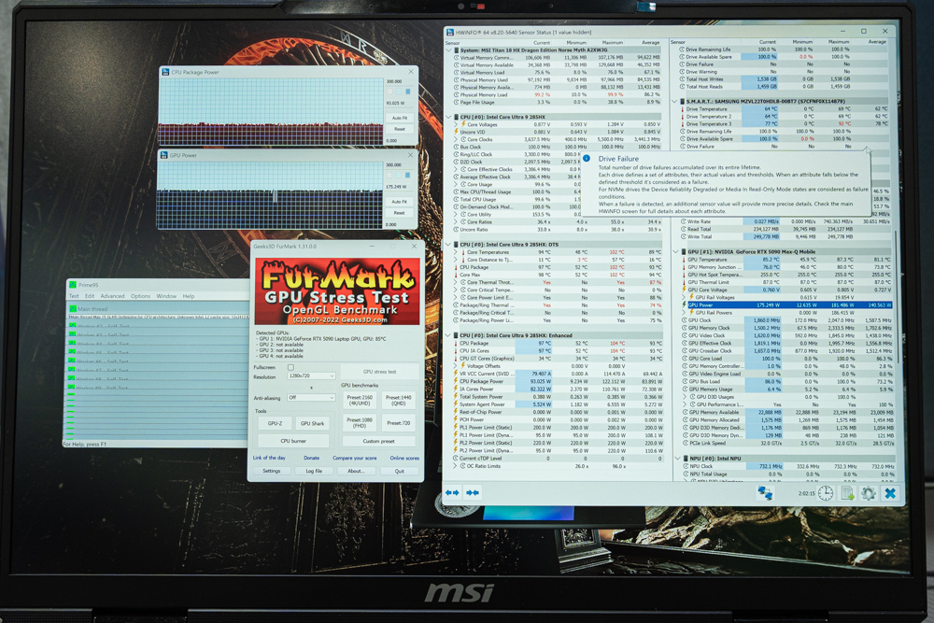
Task: Click the log-to-file icon in HWiNFO
Action: click(x=848, y=493)
